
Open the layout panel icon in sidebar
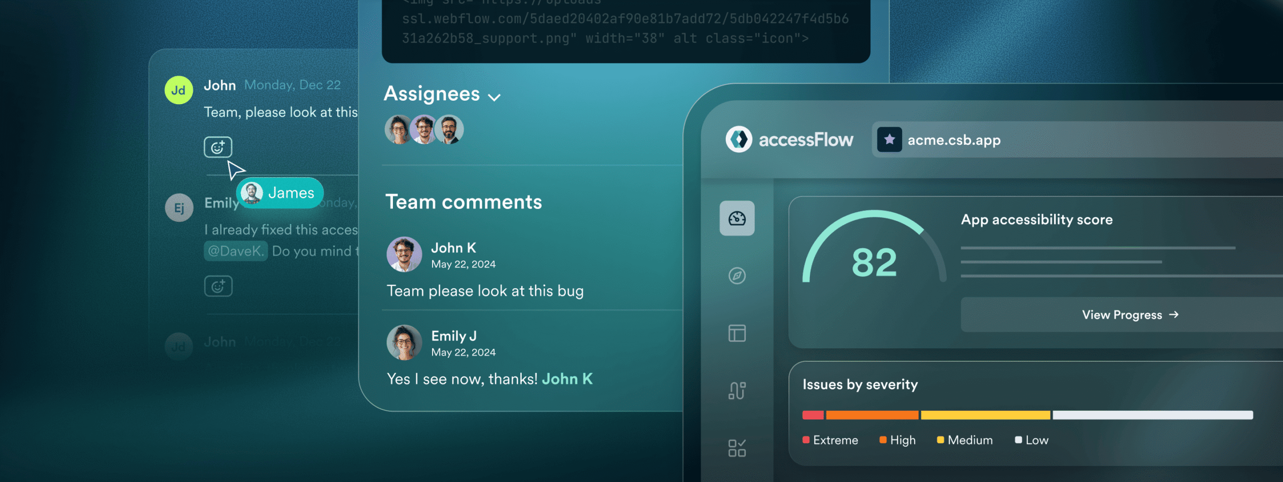[737, 333]
